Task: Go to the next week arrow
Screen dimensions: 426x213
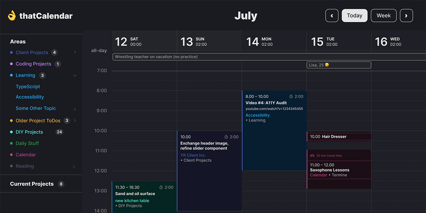Action: pyautogui.click(x=406, y=16)
